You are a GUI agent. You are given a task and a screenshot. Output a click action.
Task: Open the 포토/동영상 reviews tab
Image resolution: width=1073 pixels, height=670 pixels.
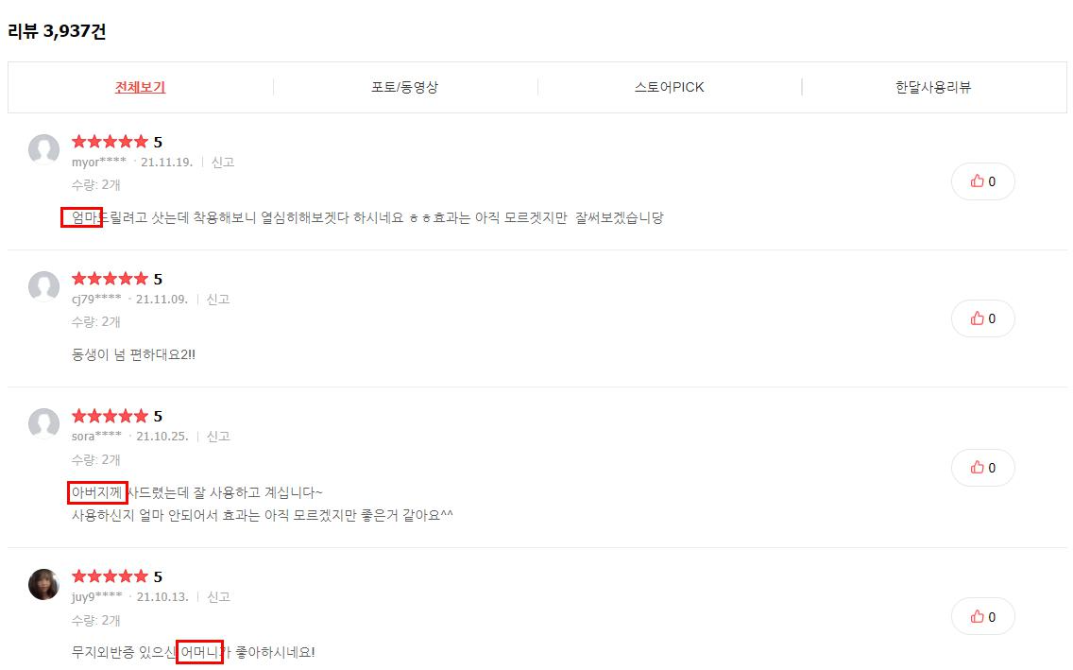404,87
